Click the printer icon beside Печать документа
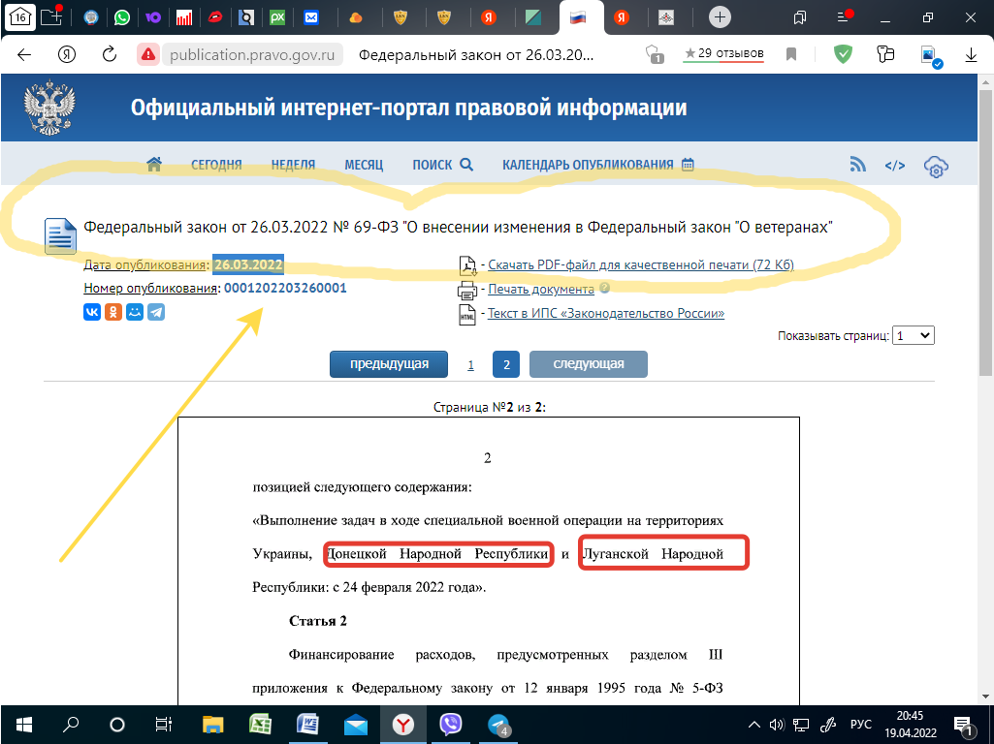994x744 pixels. (465, 289)
